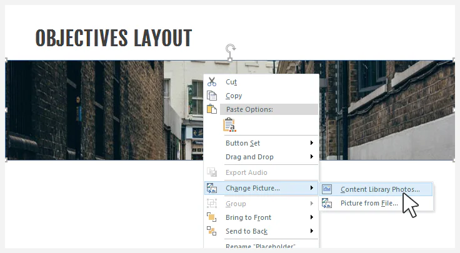
Task: Expand the Button Set submenu arrow
Action: pyautogui.click(x=311, y=143)
